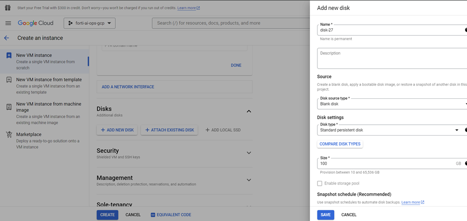
Task: Collapse the Disks section
Action: tap(249, 111)
